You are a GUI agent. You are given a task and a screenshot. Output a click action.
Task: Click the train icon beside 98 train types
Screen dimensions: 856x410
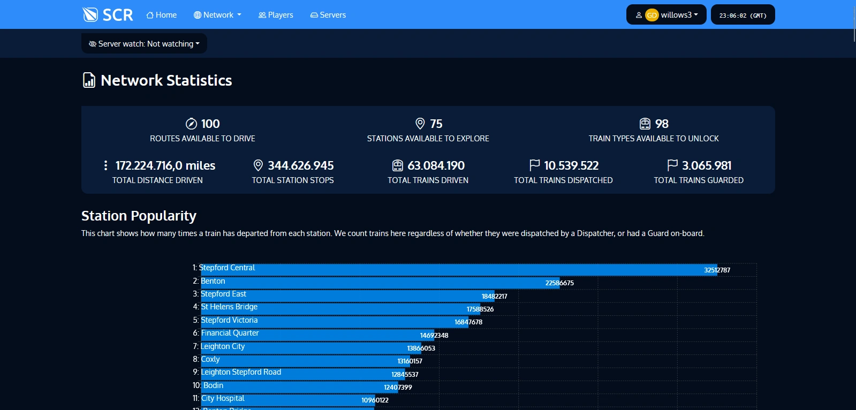click(645, 124)
